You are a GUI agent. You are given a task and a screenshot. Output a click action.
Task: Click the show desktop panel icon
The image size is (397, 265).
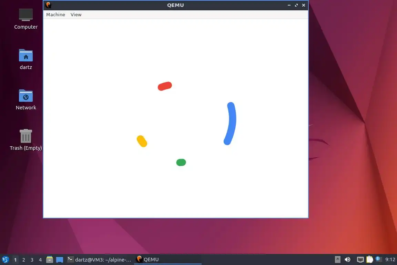(60, 259)
